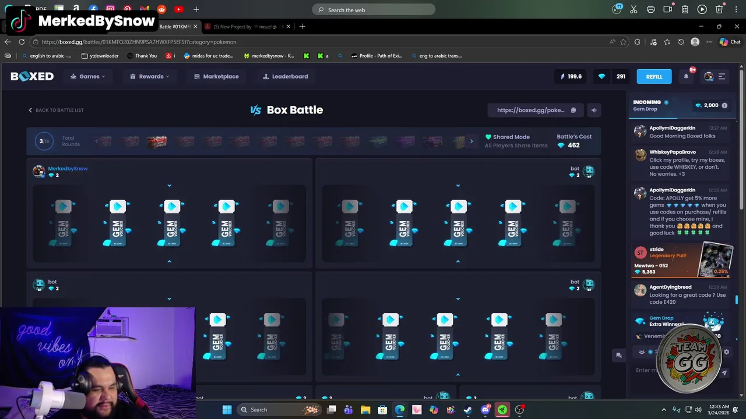Open the Thank You bookmark

[x=142, y=56]
